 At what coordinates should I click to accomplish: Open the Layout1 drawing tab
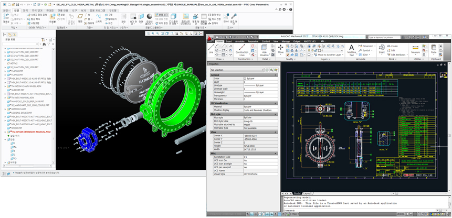point(307,193)
